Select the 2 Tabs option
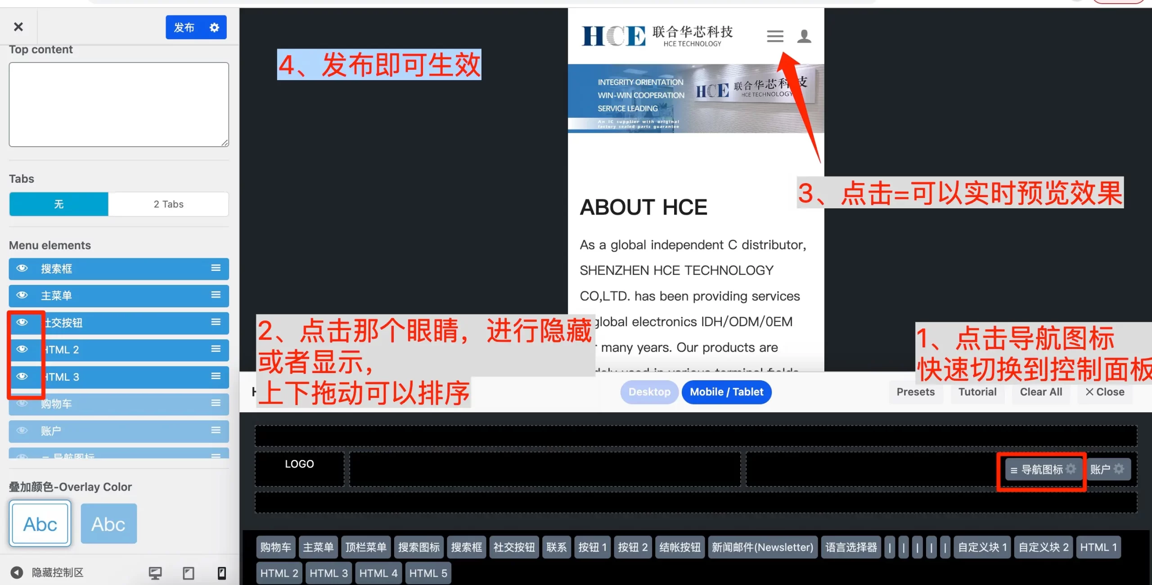The height and width of the screenshot is (585, 1152). 168,204
